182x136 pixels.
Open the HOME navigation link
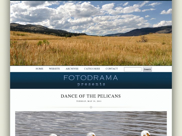pos(40,69)
